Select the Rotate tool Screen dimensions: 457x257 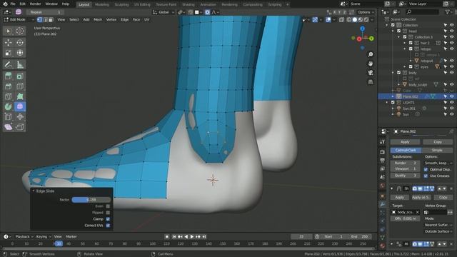(x=20, y=43)
